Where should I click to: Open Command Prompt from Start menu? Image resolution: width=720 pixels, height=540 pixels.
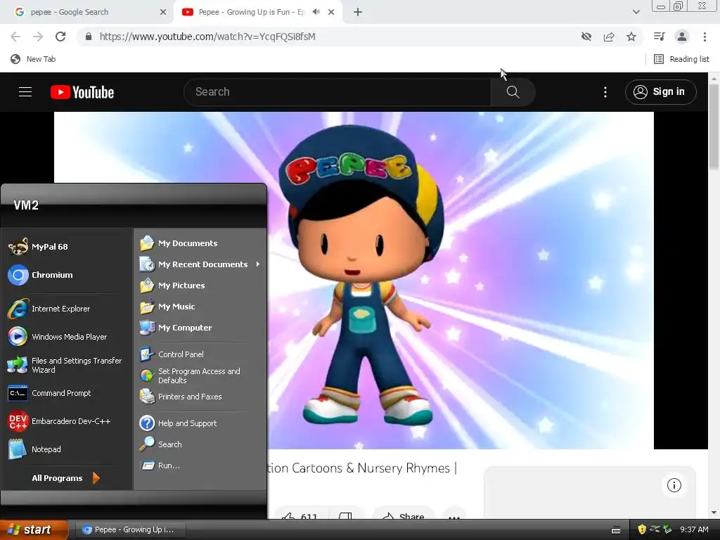[67, 393]
